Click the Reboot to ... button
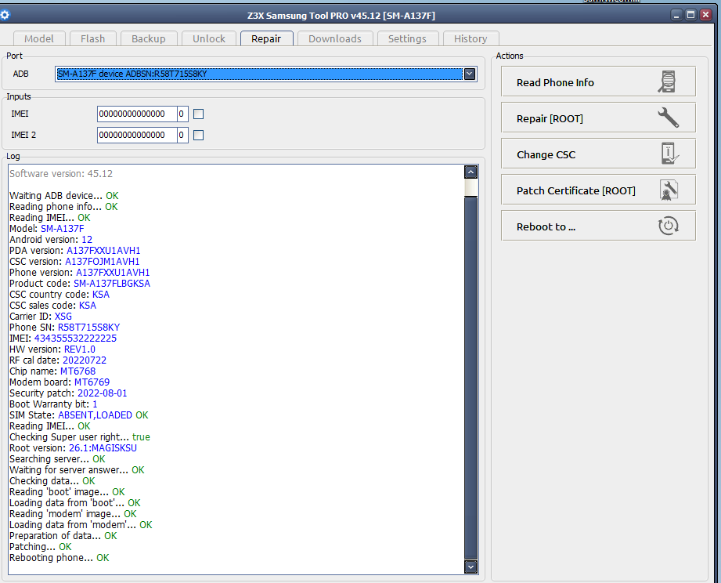Image resolution: width=721 pixels, height=583 pixels. pos(598,226)
